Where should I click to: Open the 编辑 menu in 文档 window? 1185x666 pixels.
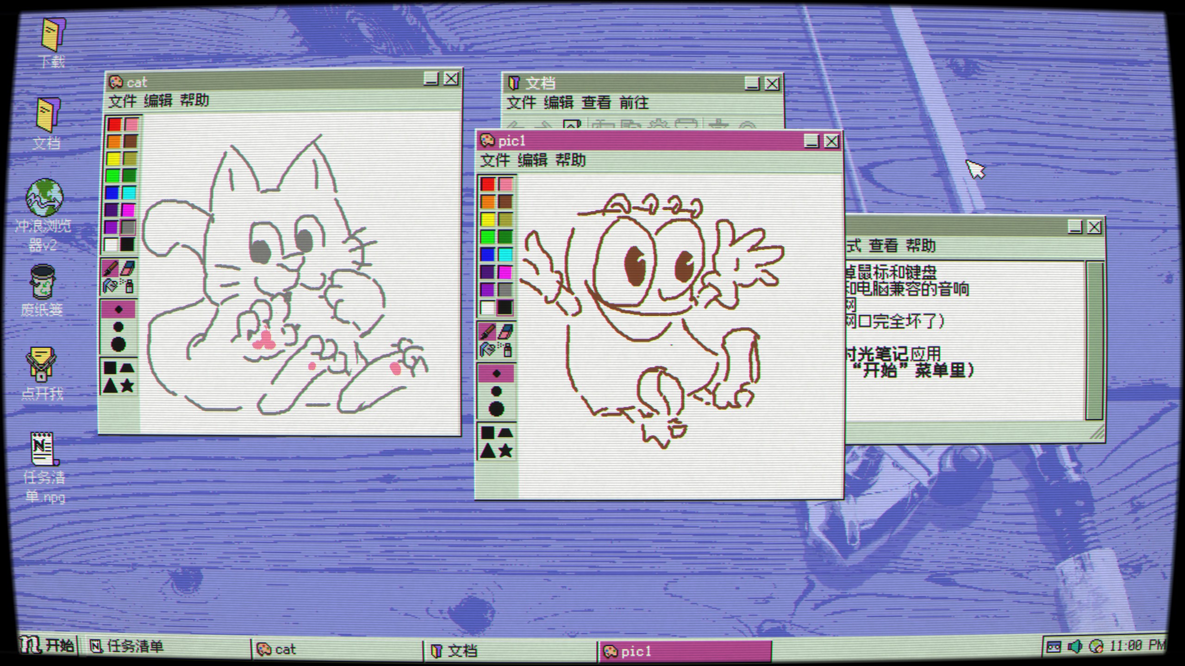(559, 102)
